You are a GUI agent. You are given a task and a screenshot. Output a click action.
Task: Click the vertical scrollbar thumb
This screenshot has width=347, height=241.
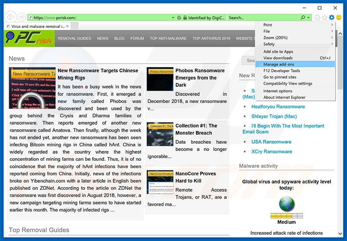(340, 63)
